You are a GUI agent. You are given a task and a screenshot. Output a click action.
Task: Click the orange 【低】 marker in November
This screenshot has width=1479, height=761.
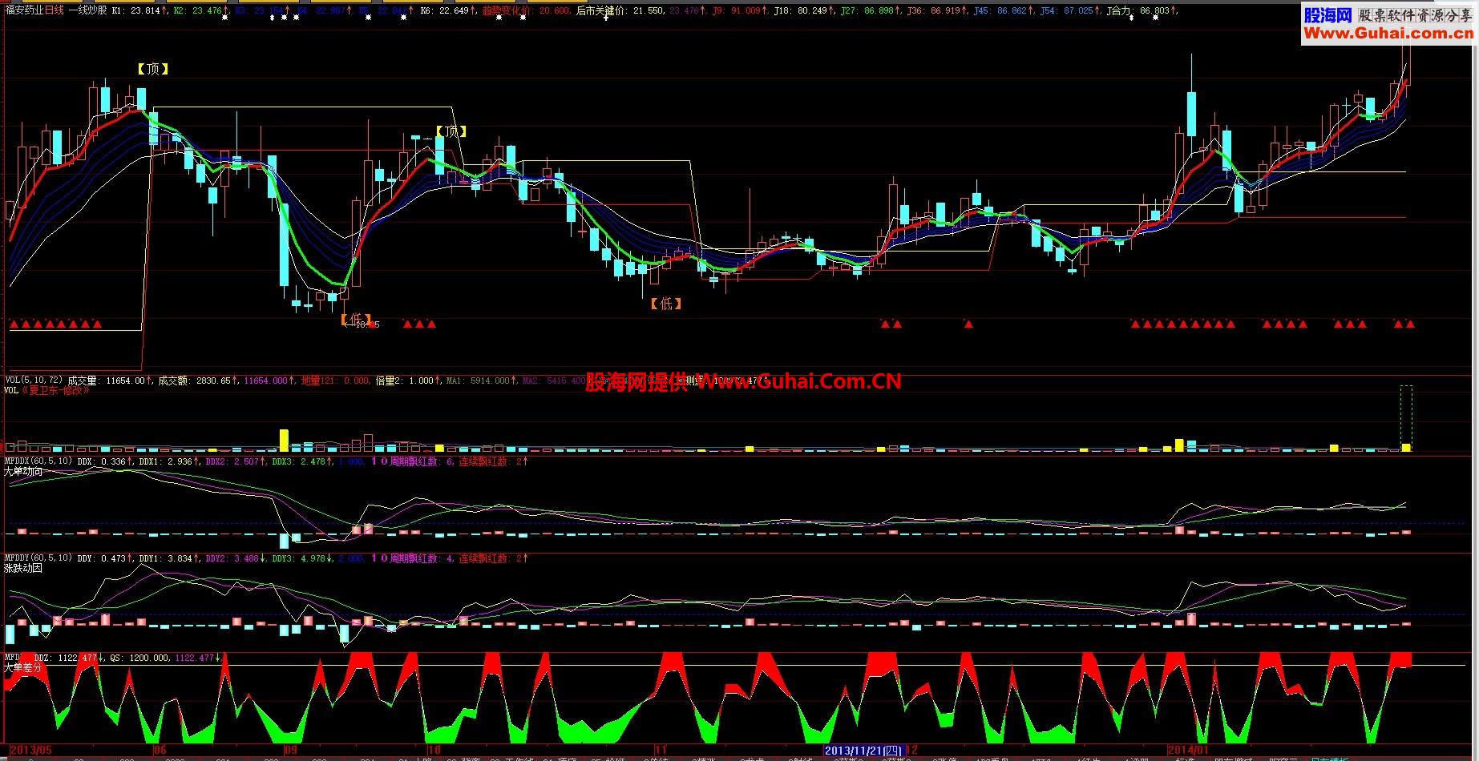(x=665, y=304)
